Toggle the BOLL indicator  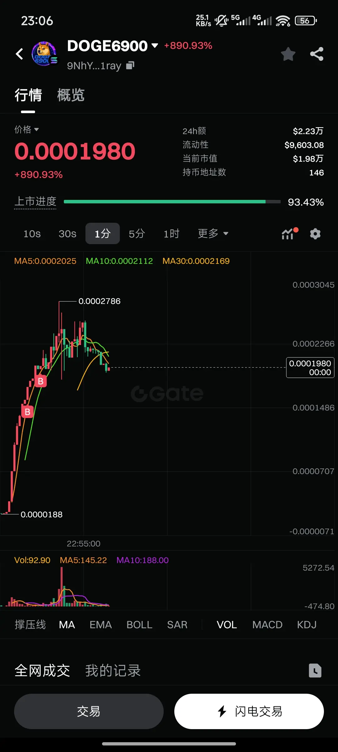coord(140,625)
